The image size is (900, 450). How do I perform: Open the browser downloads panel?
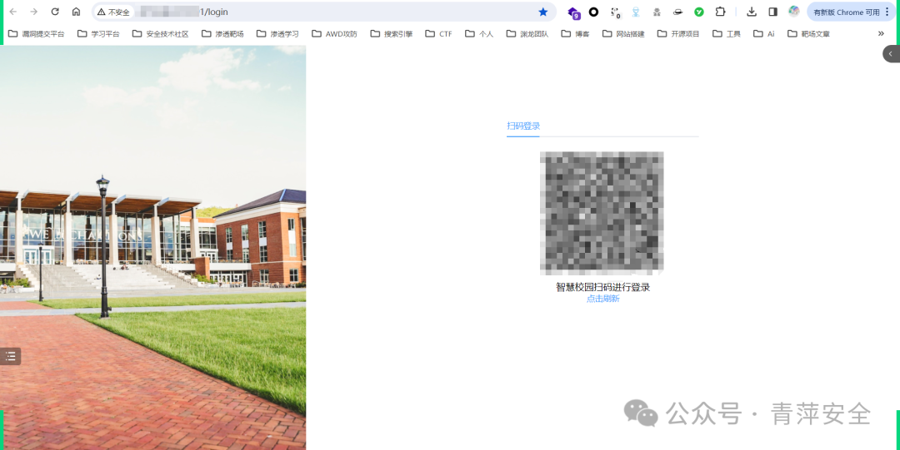click(x=752, y=12)
